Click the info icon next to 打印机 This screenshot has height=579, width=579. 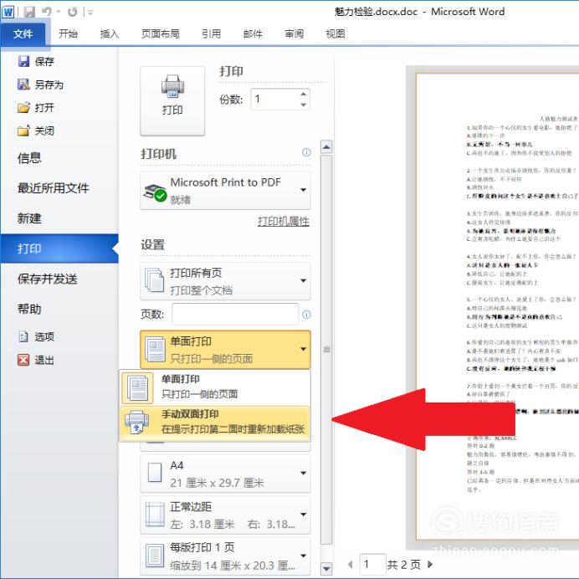[x=306, y=152]
